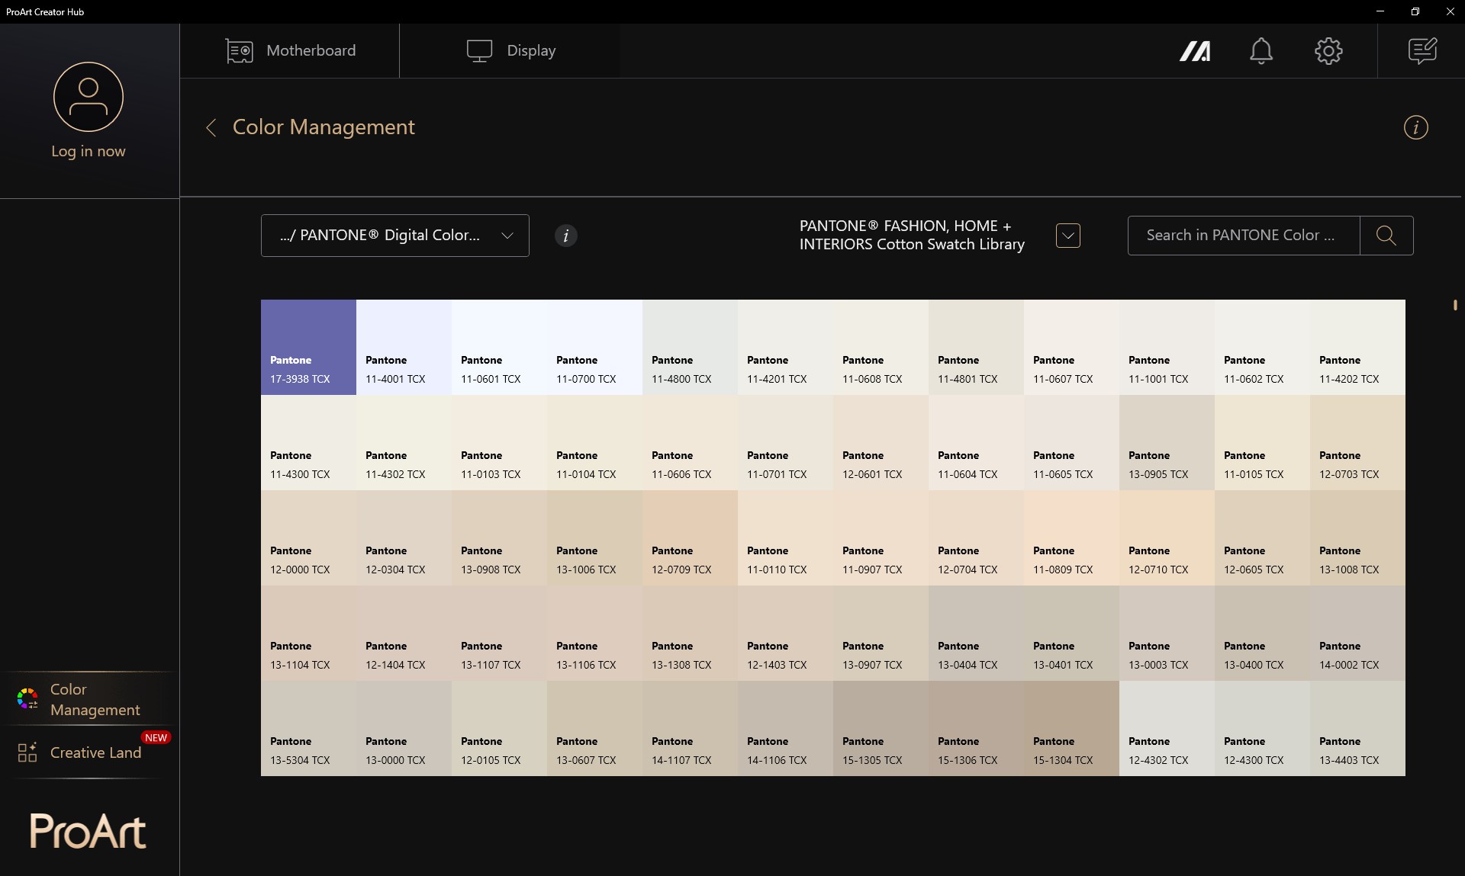Open settings gear icon
This screenshot has height=876, width=1465.
click(x=1328, y=51)
